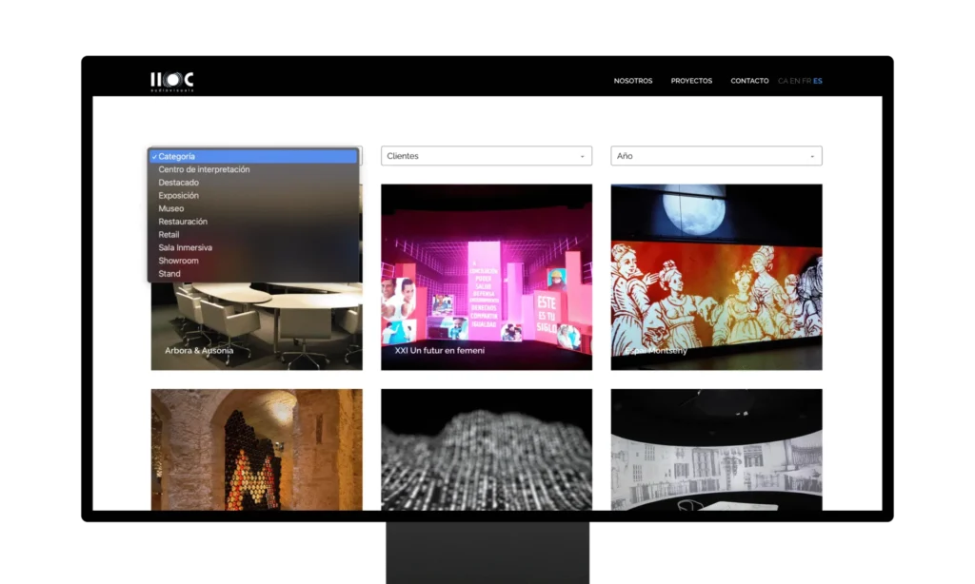Open the NOSOTROS page

(633, 81)
